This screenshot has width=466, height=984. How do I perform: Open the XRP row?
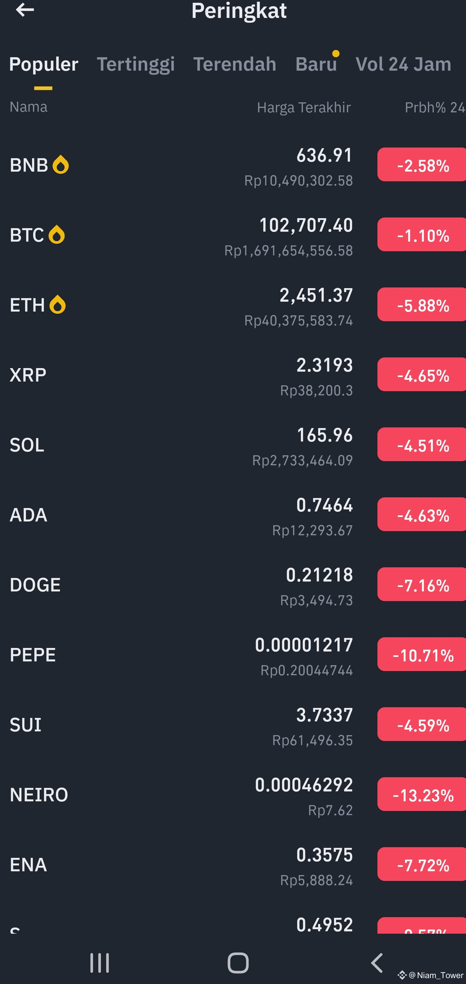click(233, 375)
